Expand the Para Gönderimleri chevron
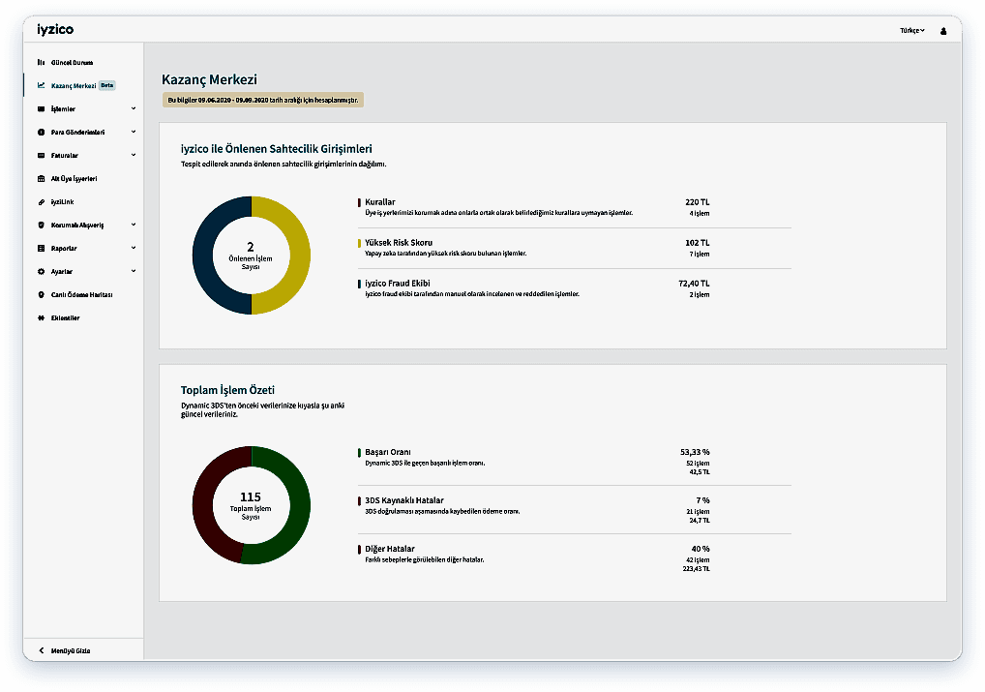Image resolution: width=985 pixels, height=692 pixels. click(134, 132)
